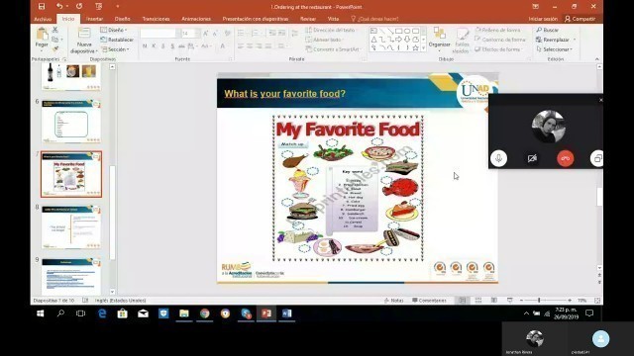The image size is (634, 356).
Task: Open the font size combo box
Action: 190,34
